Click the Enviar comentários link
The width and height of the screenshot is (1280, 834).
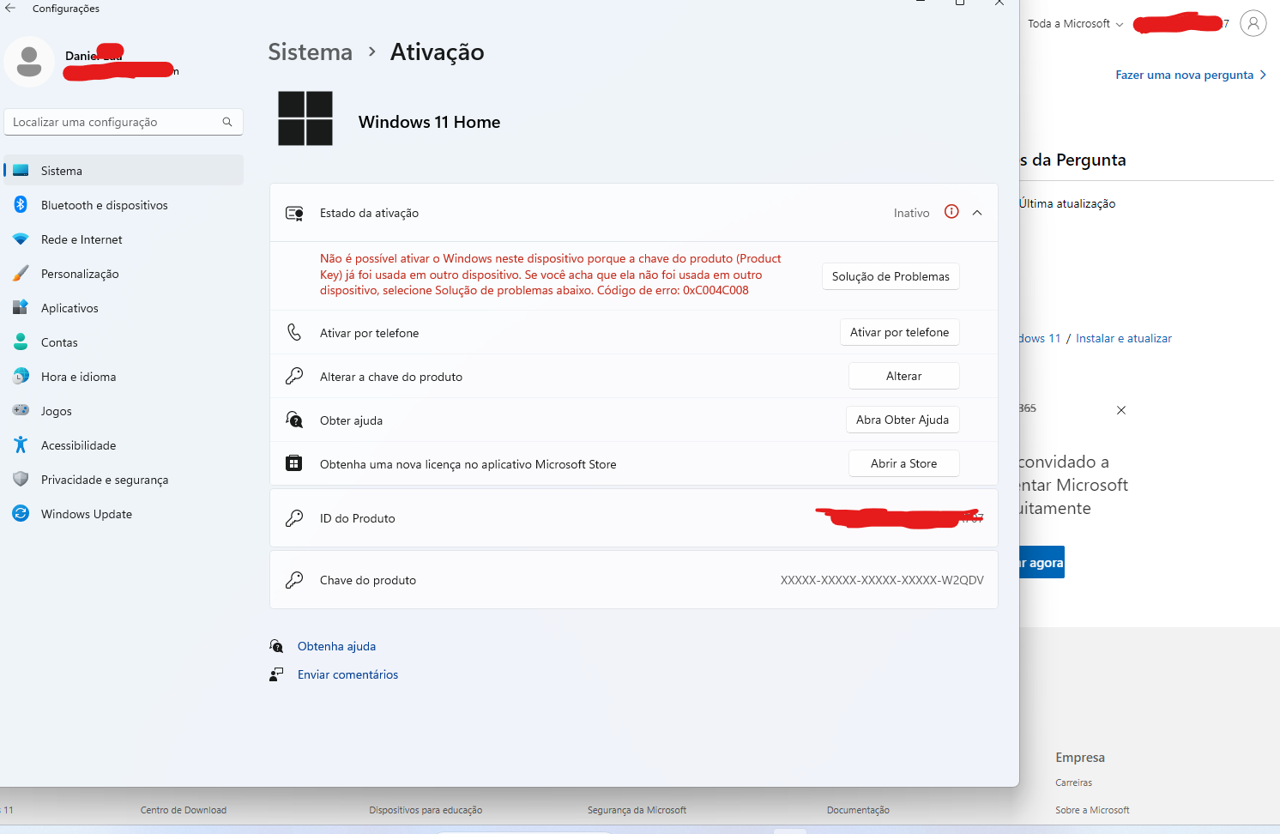click(347, 674)
